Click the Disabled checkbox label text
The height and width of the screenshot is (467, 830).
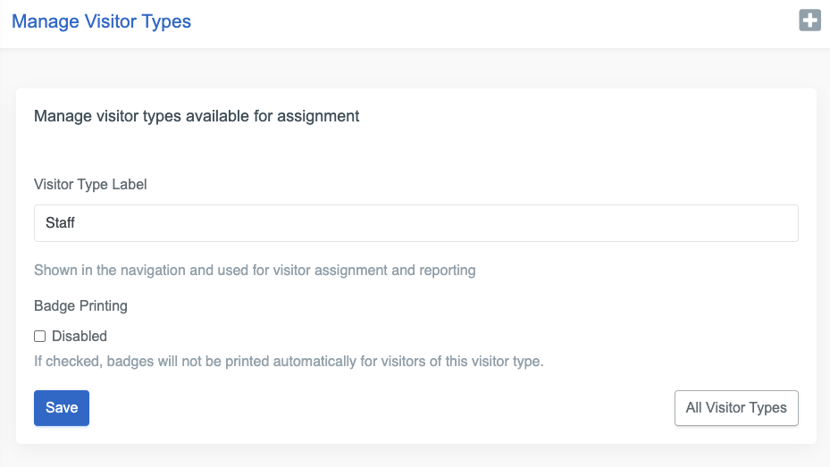[80, 337]
